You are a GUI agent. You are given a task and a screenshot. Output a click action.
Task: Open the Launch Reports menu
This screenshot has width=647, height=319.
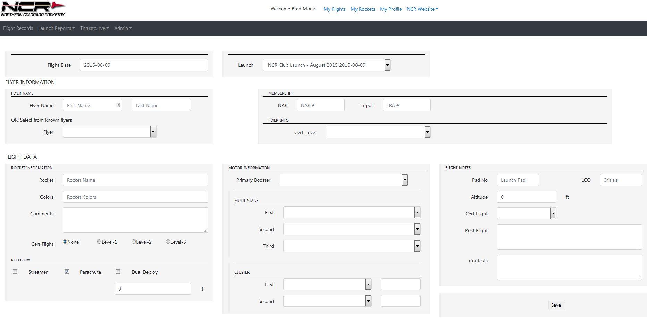coord(56,28)
